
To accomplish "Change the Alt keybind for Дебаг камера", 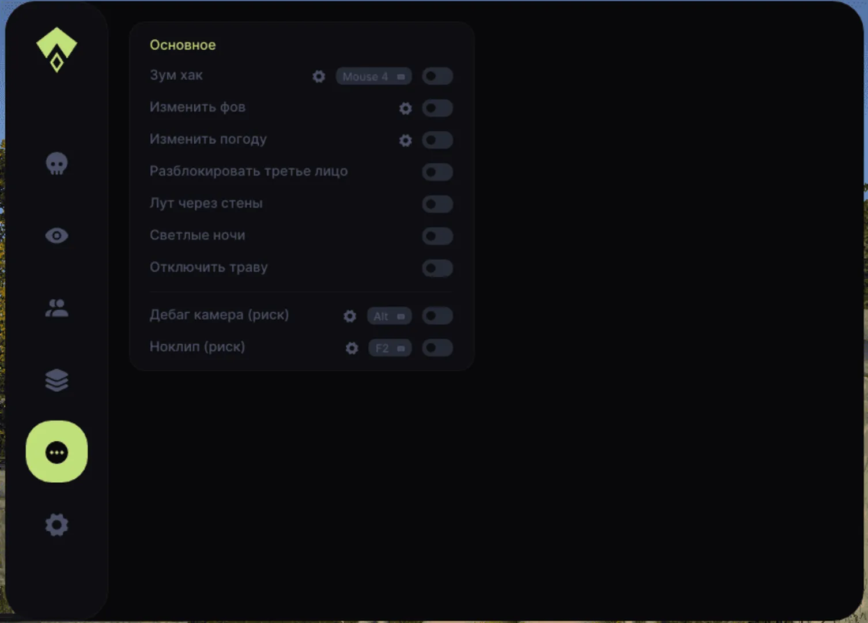I will pyautogui.click(x=389, y=316).
